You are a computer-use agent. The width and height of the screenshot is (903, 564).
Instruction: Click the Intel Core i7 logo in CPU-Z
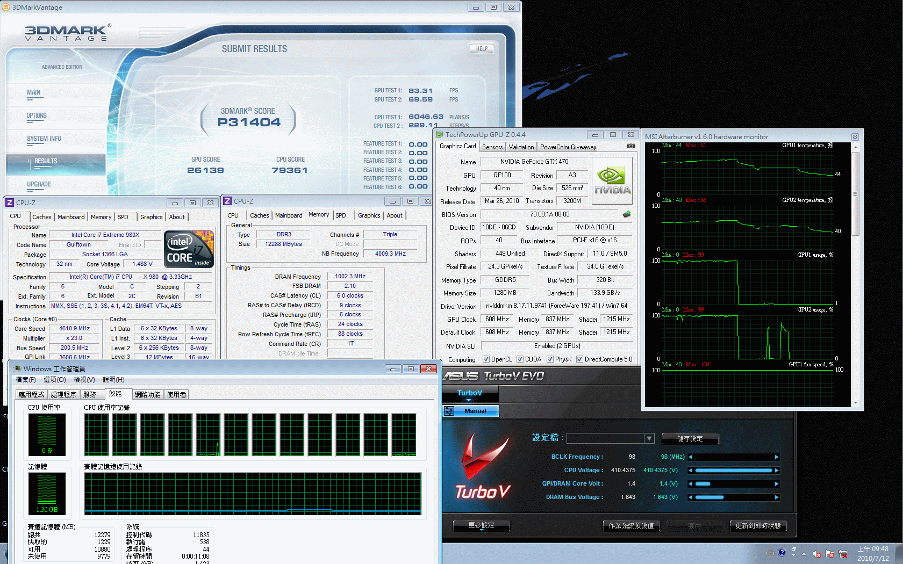point(189,249)
